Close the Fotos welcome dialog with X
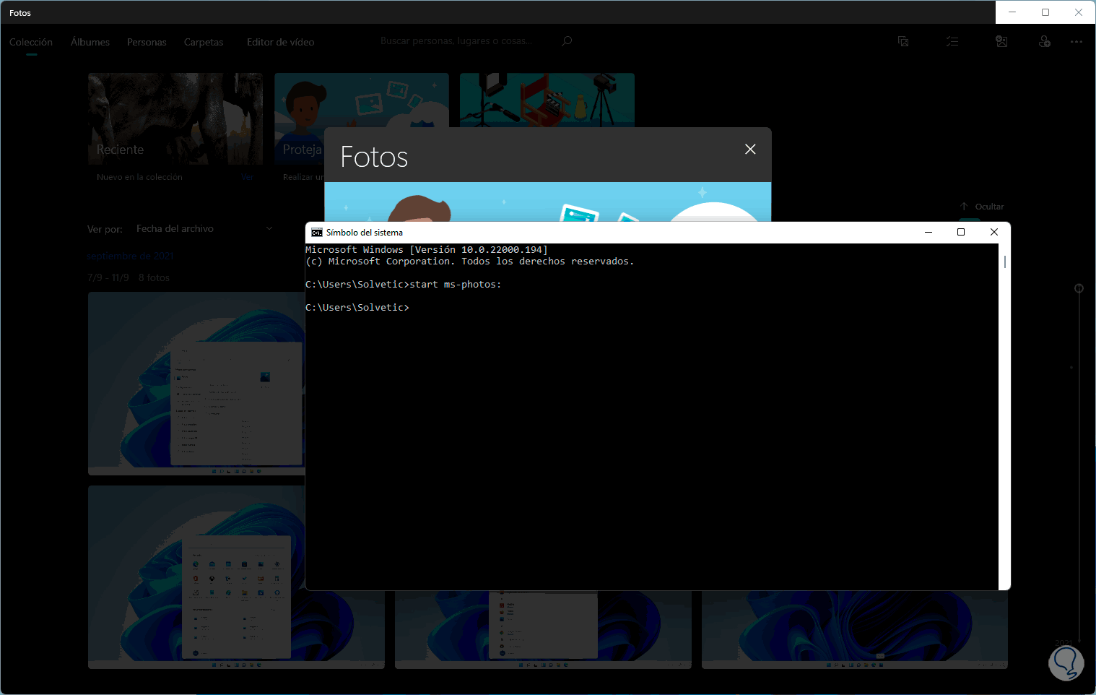Screen dimensions: 1096x695 (x=750, y=149)
